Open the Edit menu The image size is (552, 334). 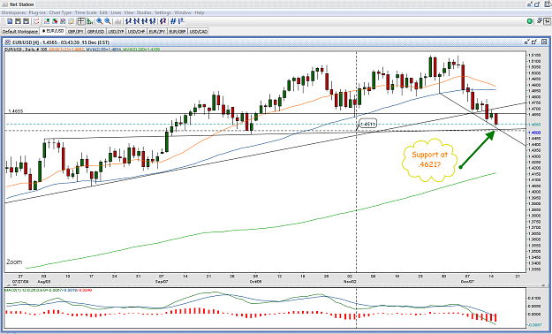[103, 12]
